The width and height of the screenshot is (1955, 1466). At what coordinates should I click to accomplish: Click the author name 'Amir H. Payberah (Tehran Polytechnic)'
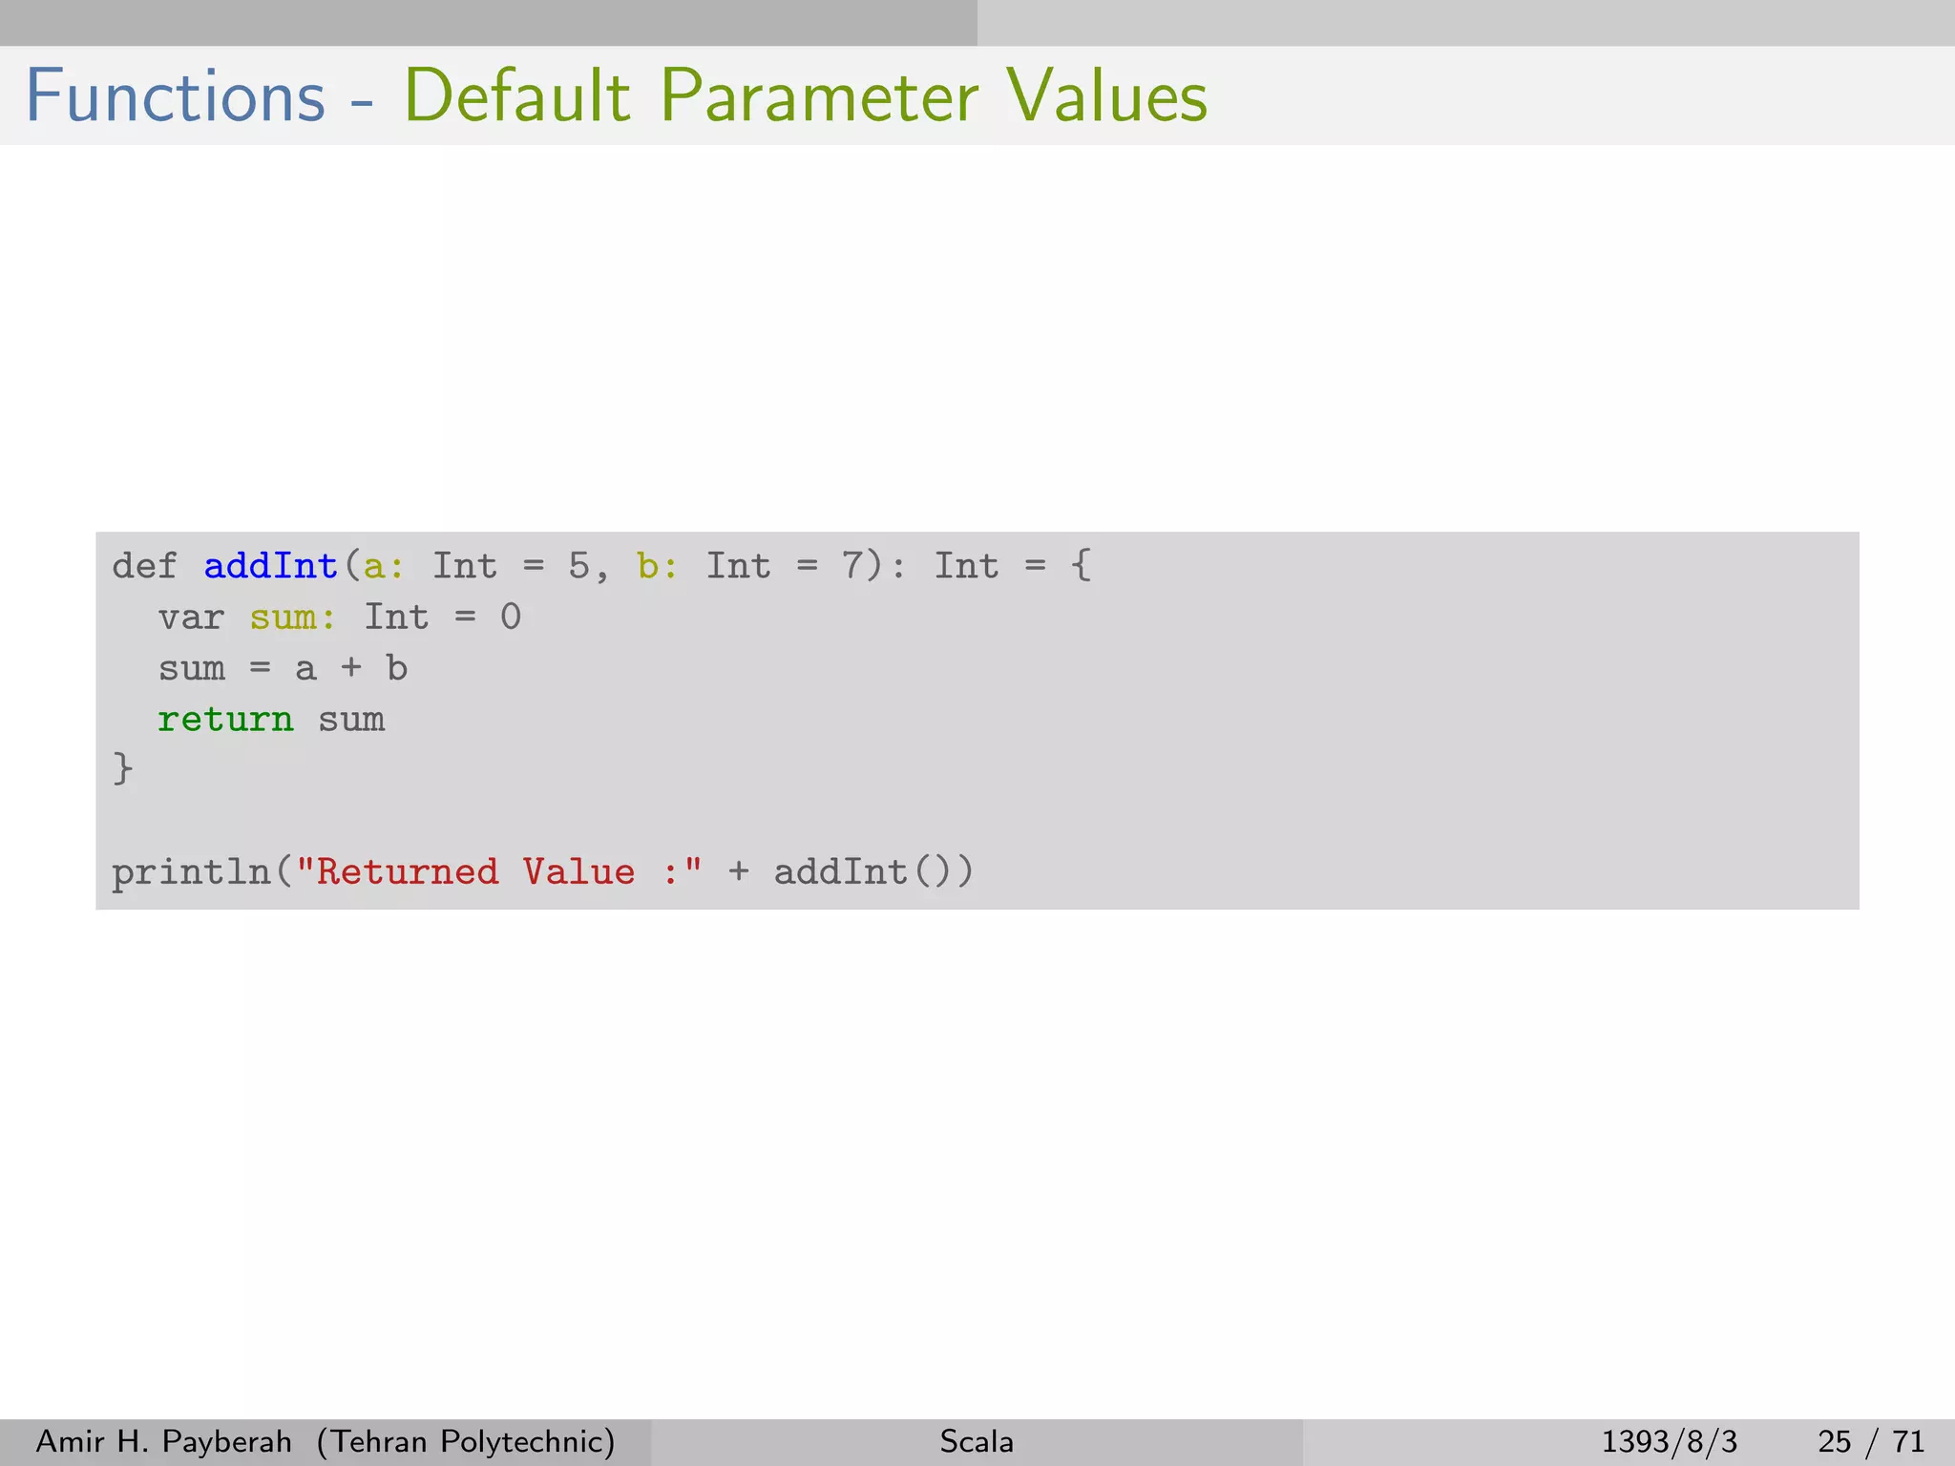(x=326, y=1441)
